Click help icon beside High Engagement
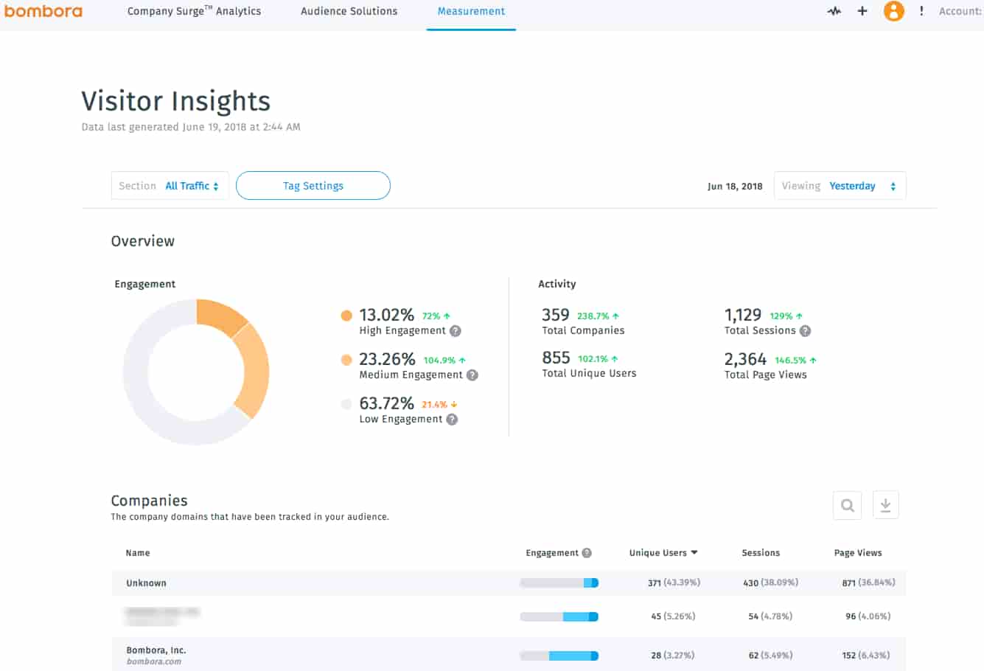Screen dimensions: 984x671 click(456, 331)
